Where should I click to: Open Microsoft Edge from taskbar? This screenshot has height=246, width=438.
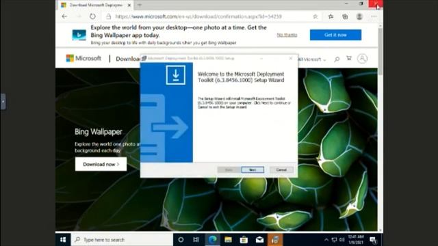213,240
